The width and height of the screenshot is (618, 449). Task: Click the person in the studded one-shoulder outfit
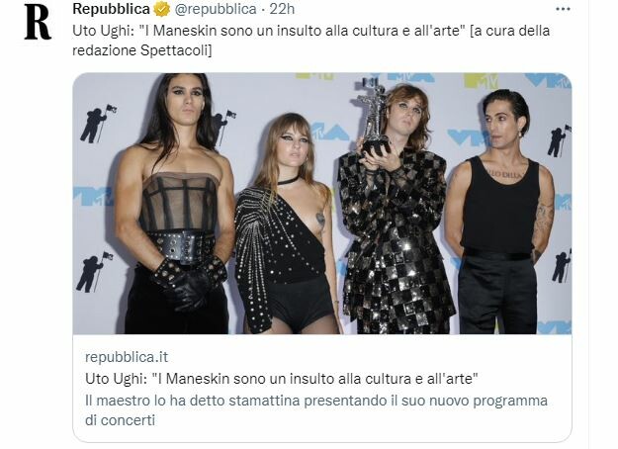[286, 224]
